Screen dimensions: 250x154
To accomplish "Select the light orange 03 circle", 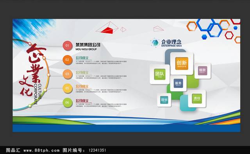I will click(x=68, y=74).
